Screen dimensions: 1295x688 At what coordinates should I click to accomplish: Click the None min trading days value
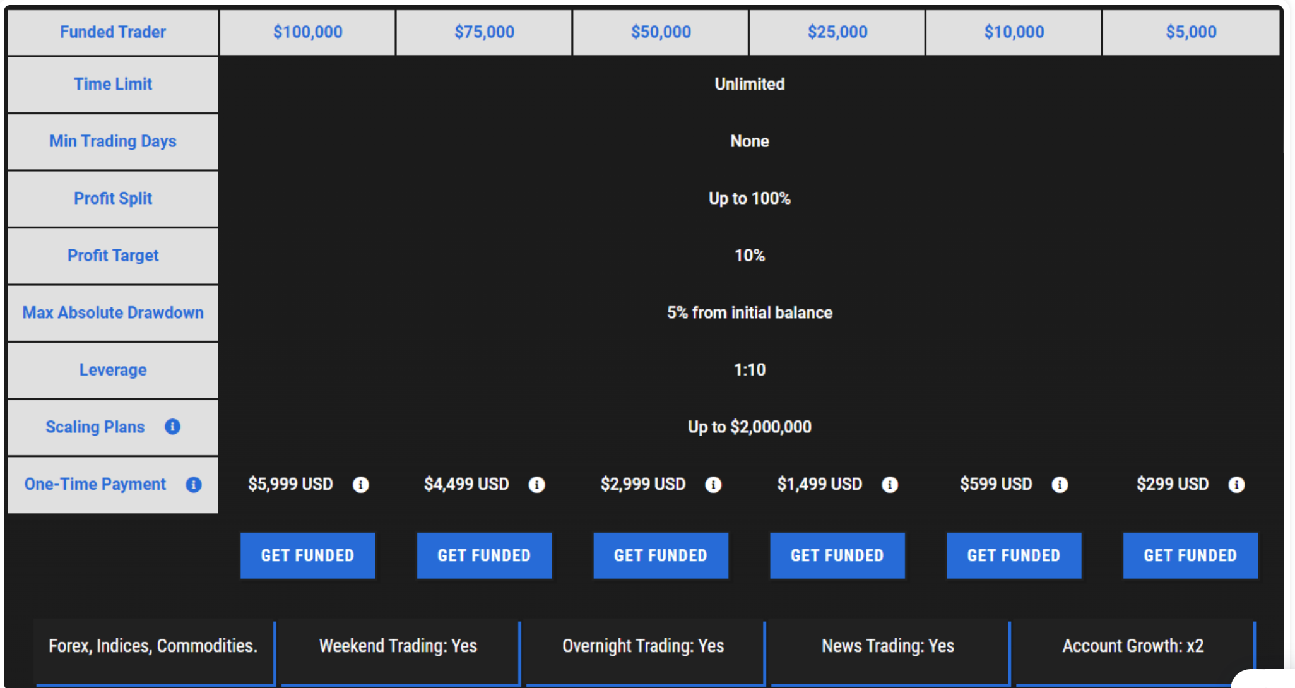click(x=750, y=141)
